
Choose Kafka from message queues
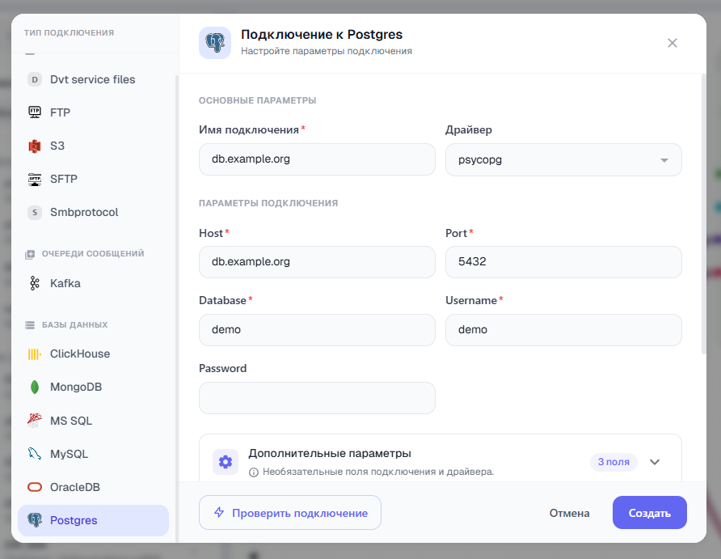[x=93, y=283]
